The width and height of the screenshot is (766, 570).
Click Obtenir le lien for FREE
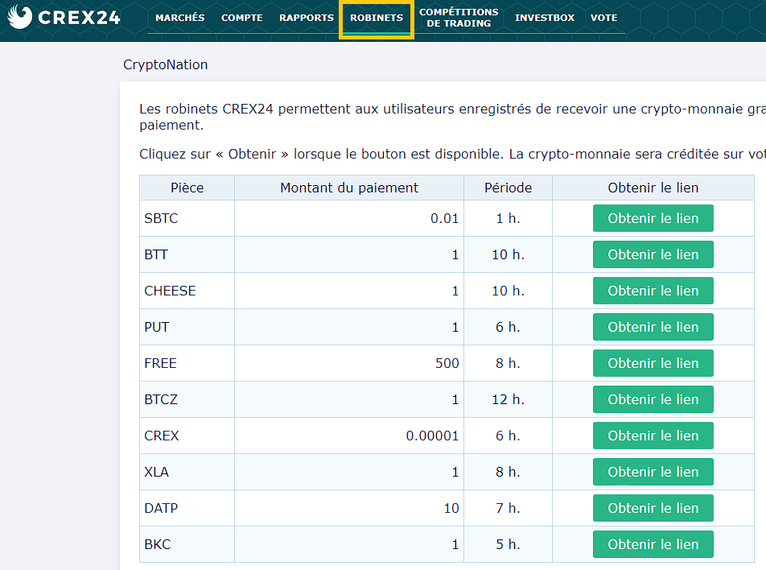[653, 363]
